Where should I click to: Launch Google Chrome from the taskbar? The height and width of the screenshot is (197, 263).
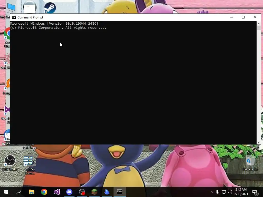(44, 192)
